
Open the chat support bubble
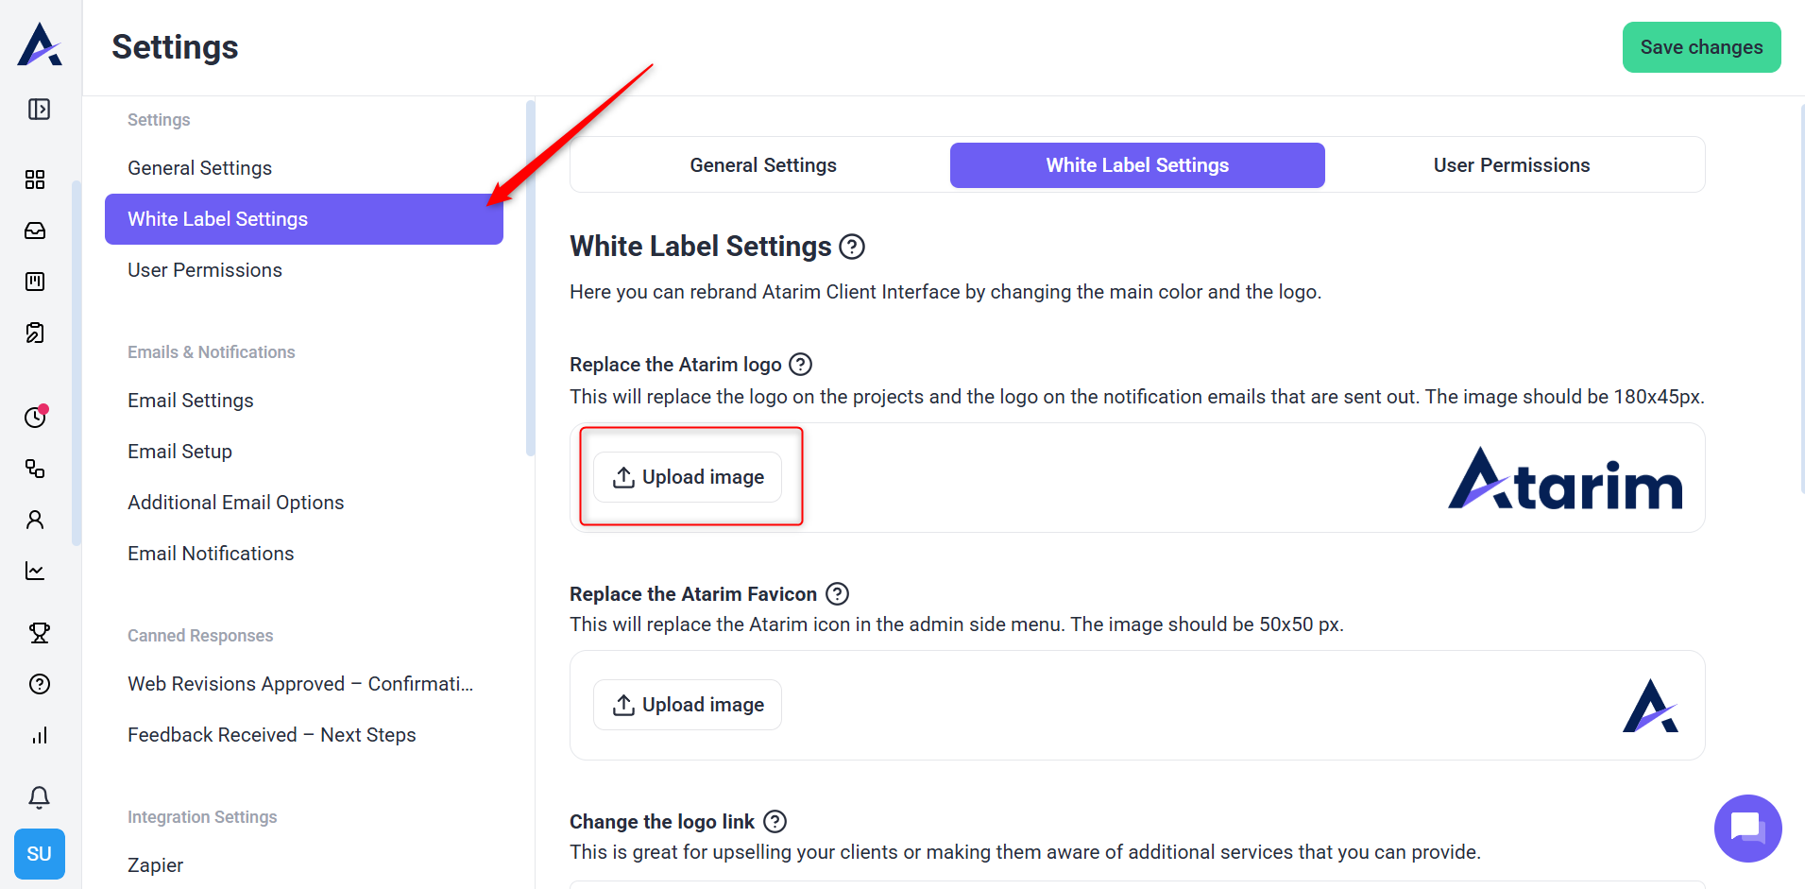(x=1746, y=828)
